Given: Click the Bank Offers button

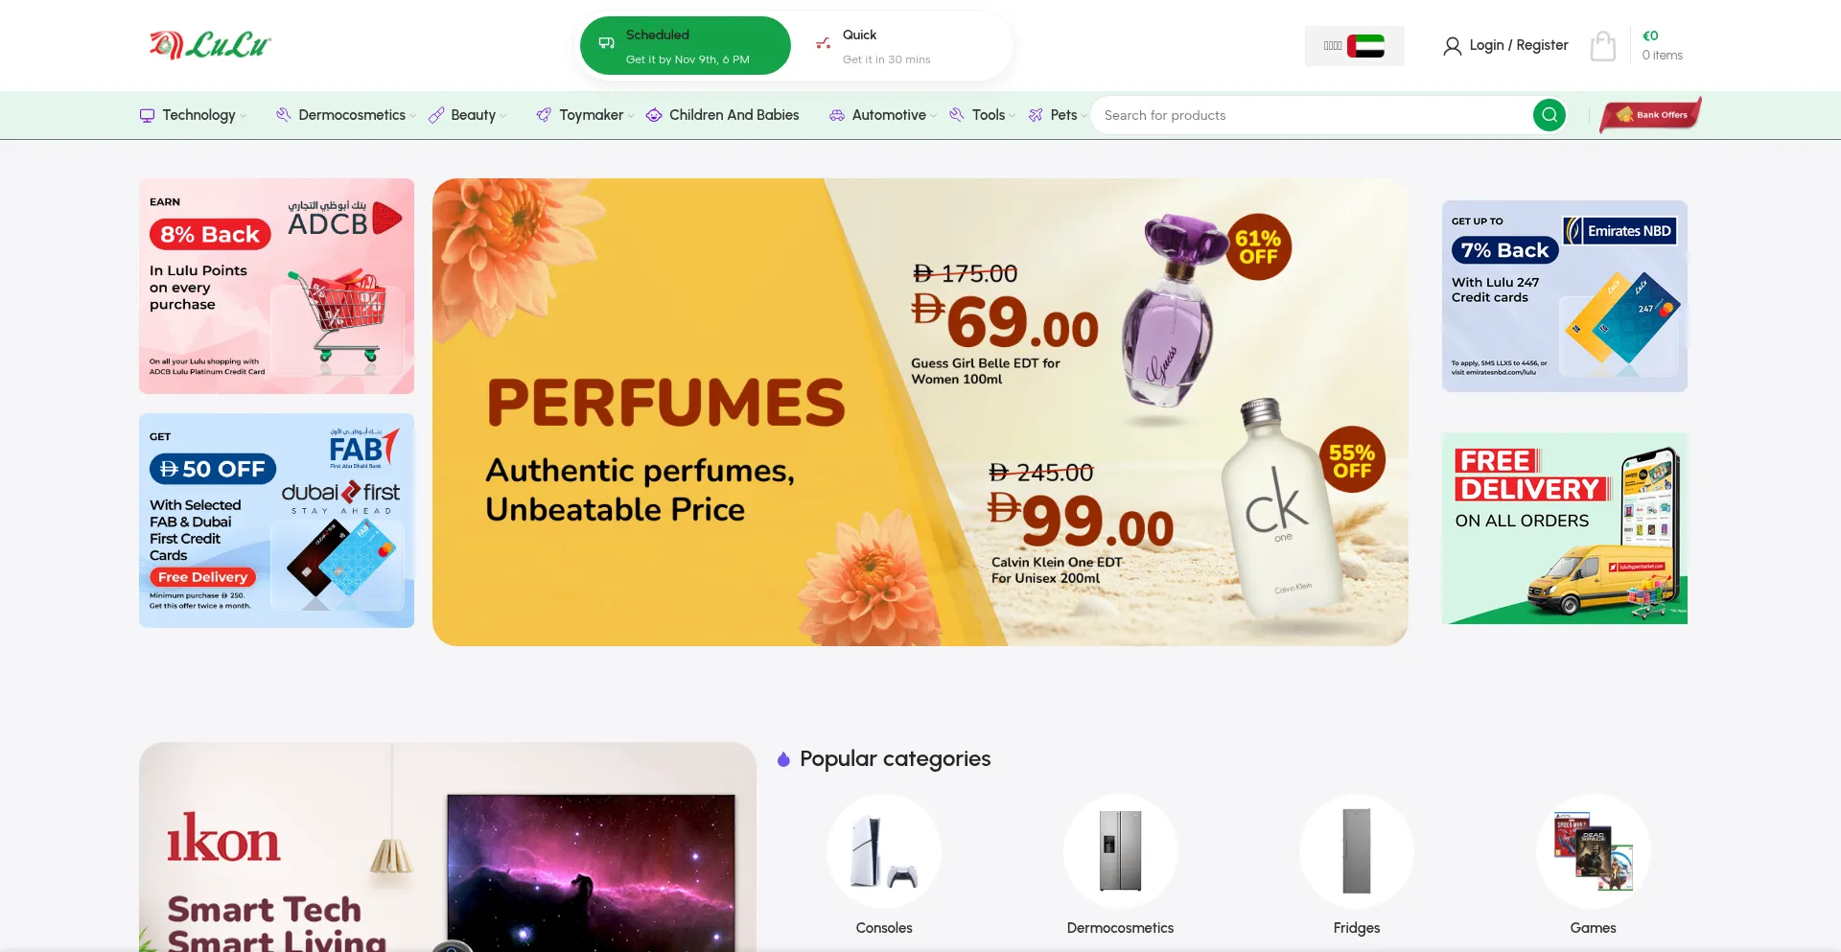Looking at the screenshot, I should coord(1650,115).
